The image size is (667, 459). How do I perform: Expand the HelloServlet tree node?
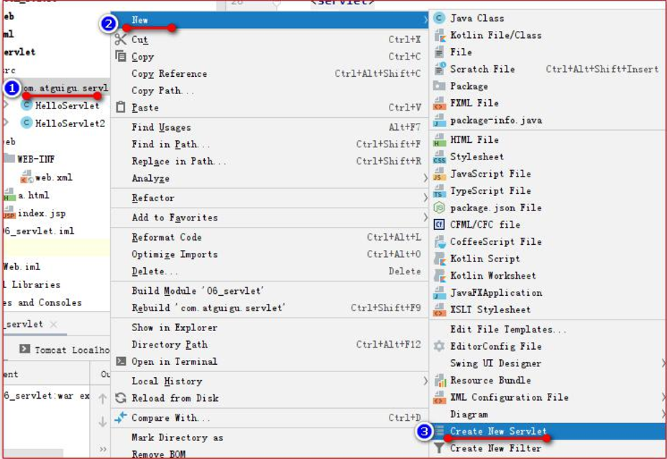click(x=6, y=105)
